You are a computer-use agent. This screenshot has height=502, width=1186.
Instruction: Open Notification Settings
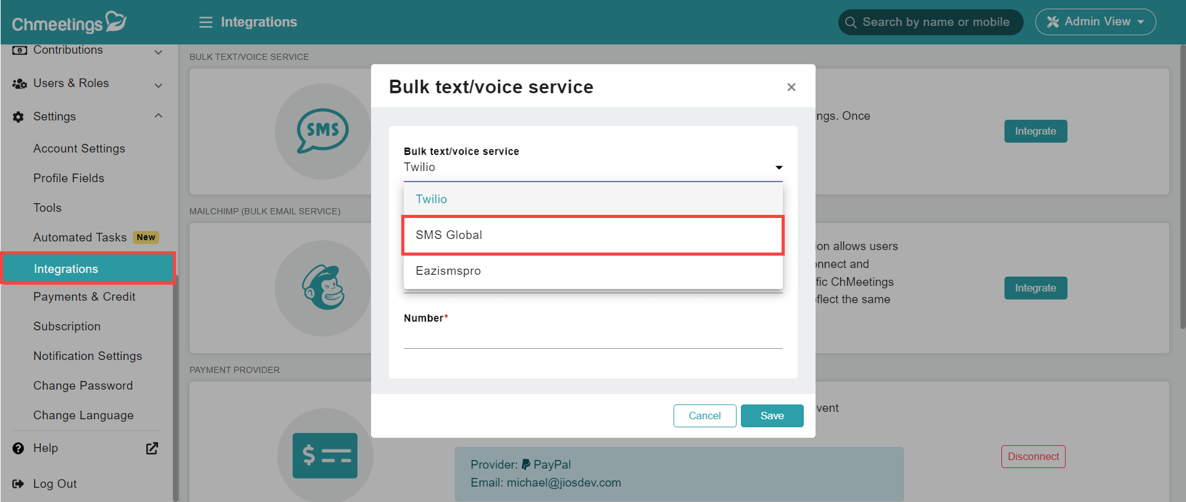pyautogui.click(x=88, y=356)
